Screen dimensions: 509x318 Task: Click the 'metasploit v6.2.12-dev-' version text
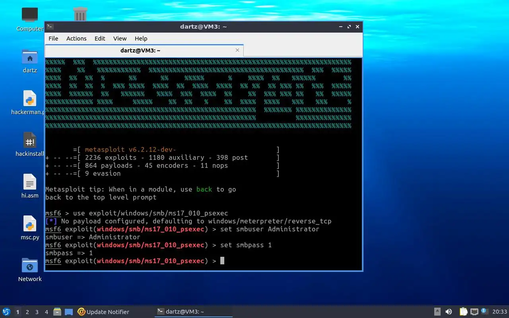(x=130, y=150)
